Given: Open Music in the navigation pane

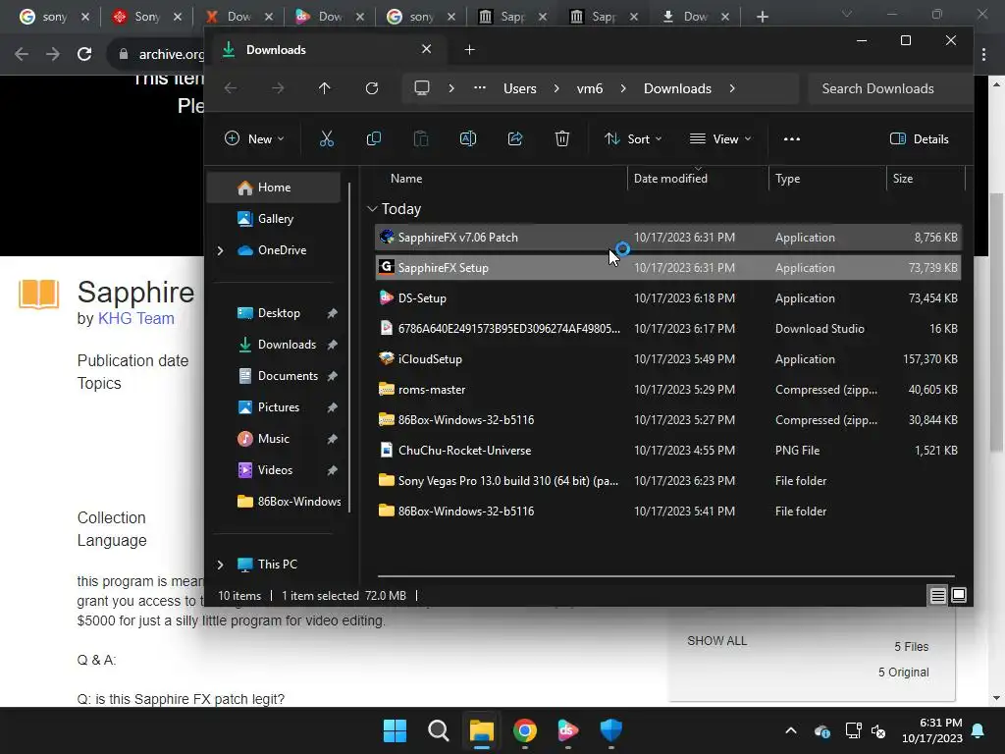Looking at the screenshot, I should pos(276,439).
